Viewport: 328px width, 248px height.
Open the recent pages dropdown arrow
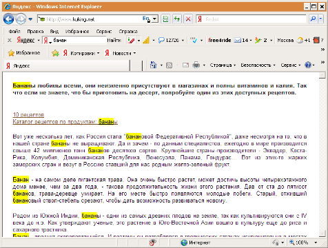30,19
